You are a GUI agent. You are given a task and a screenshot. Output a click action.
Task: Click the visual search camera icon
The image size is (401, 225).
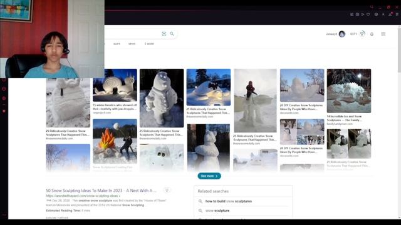(x=164, y=34)
